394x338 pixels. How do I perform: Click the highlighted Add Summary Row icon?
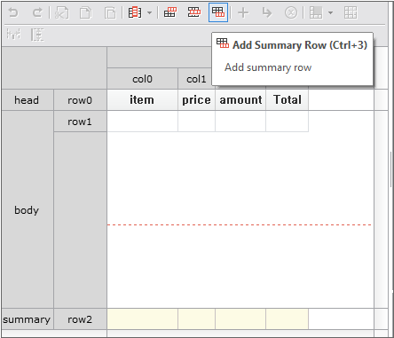tap(218, 12)
